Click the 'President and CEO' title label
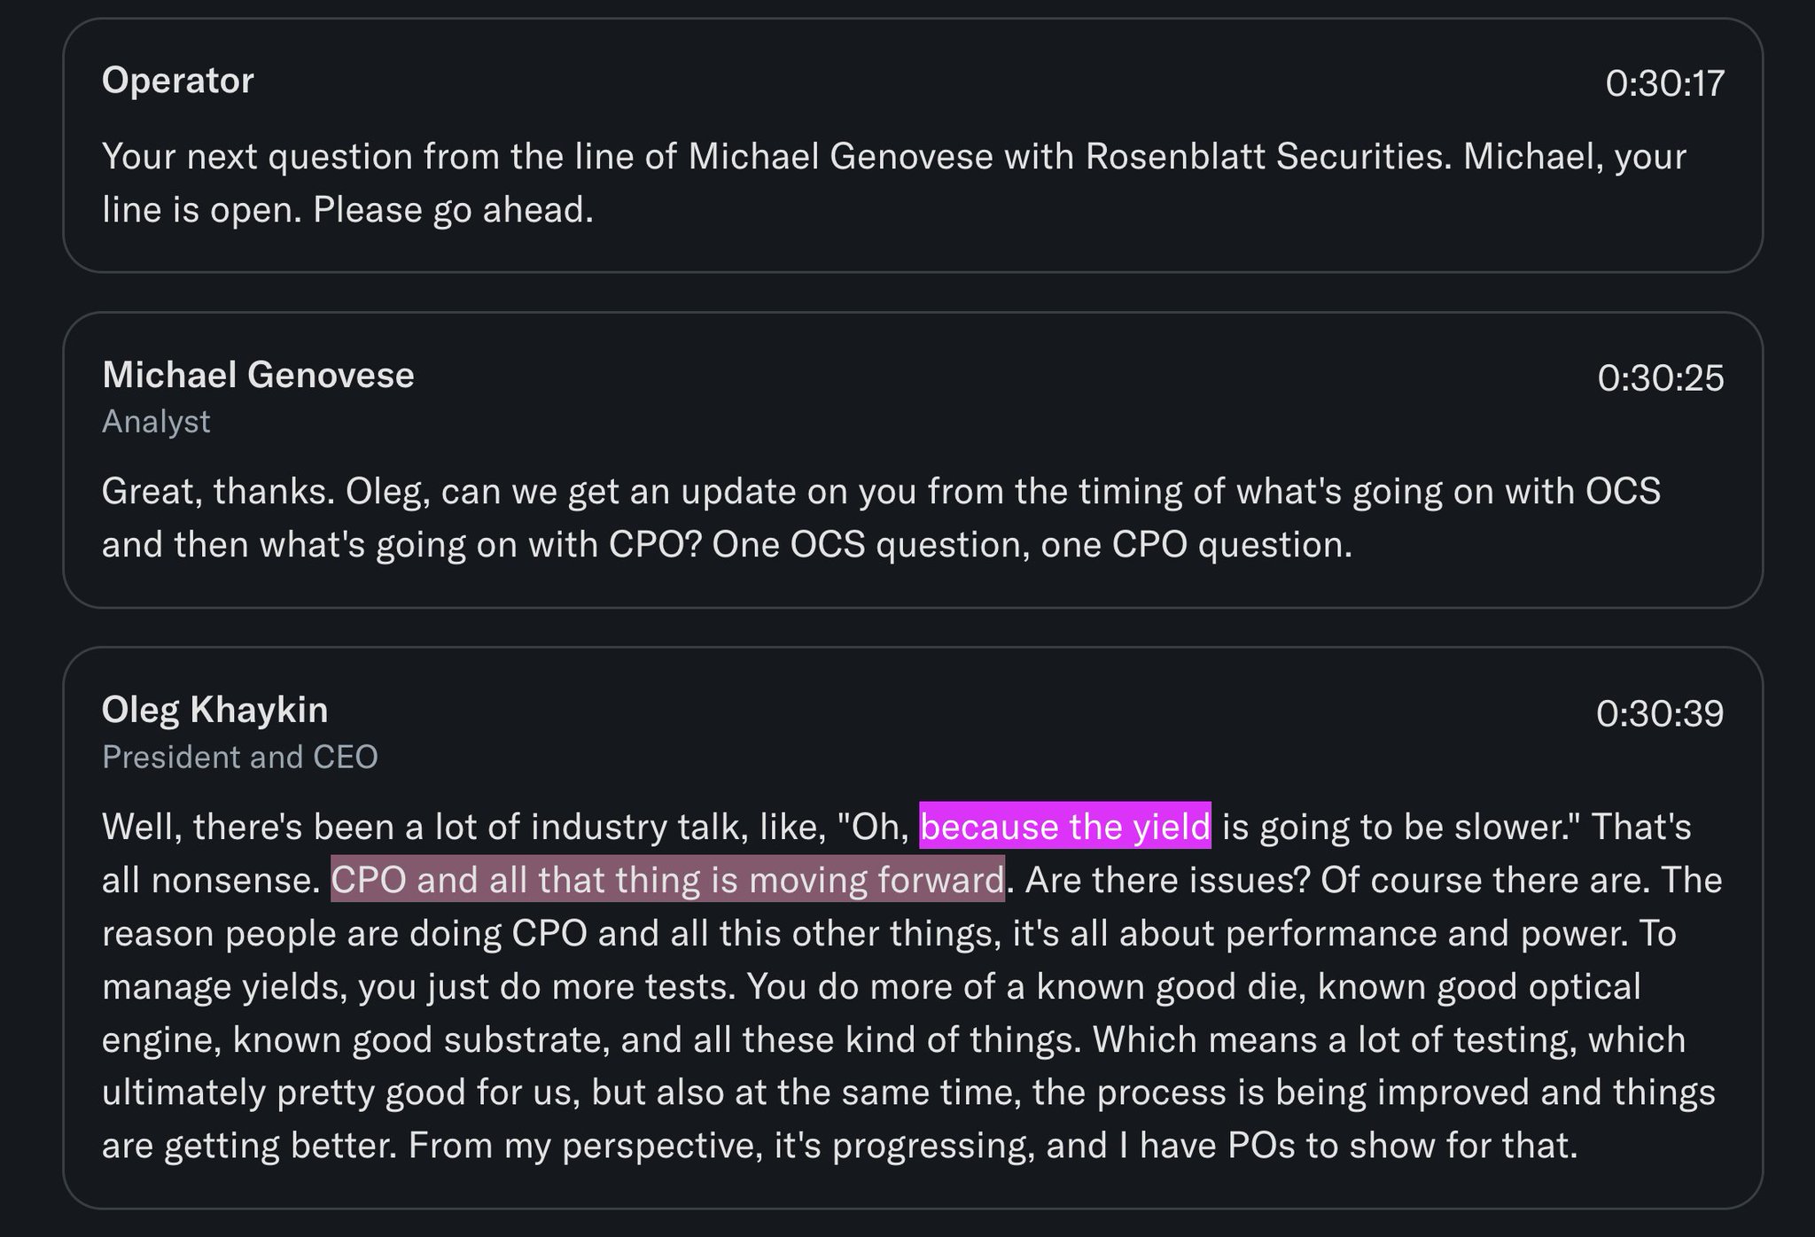Image resolution: width=1815 pixels, height=1237 pixels. tap(240, 757)
